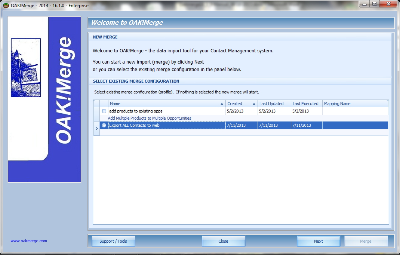Screen dimensions: 400x255
Task: Select the 'Export ALL Contacts to web' name cell
Action: tap(167, 125)
